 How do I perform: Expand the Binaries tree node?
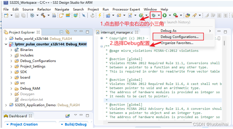coord(11,50)
